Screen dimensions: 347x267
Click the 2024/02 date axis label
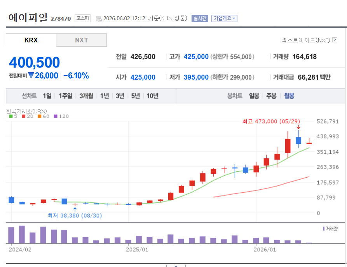[20, 250]
